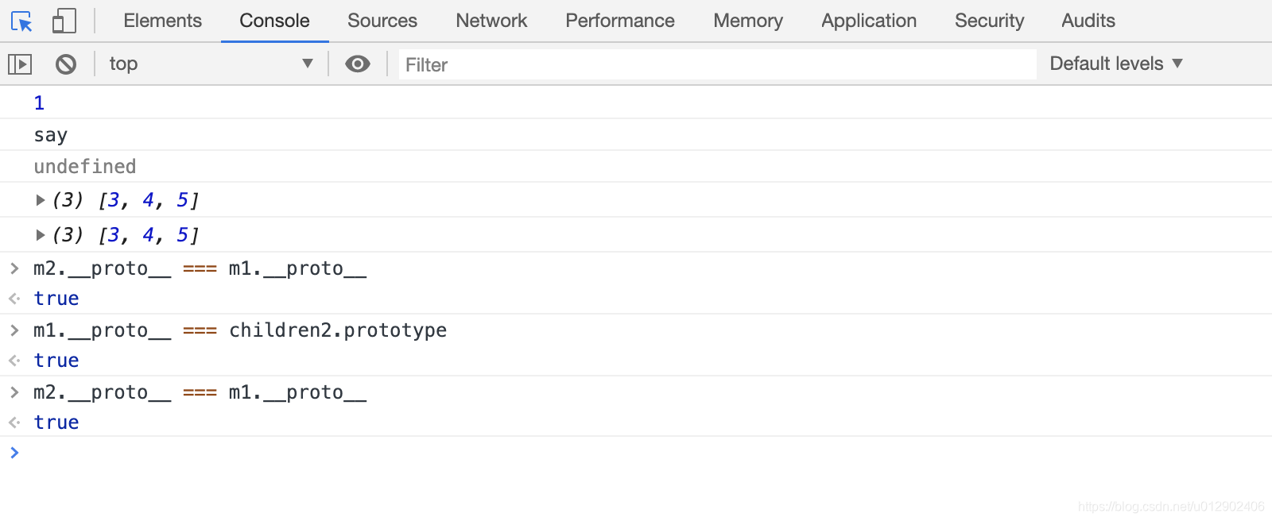Click the Filter input field

point(715,64)
